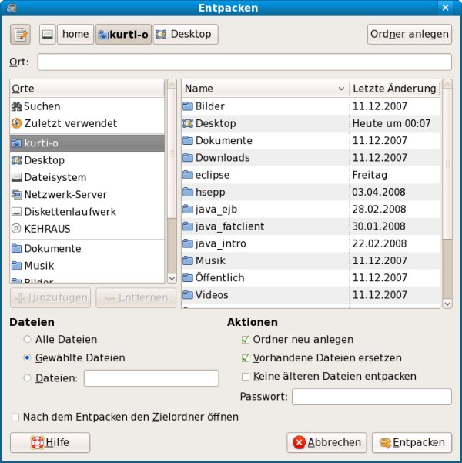The image size is (462, 463).
Task: Click the sidebar scroll down arrow
Action: tap(171, 277)
